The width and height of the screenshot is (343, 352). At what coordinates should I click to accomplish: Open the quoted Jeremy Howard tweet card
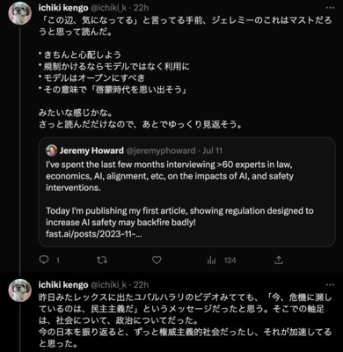click(x=187, y=192)
